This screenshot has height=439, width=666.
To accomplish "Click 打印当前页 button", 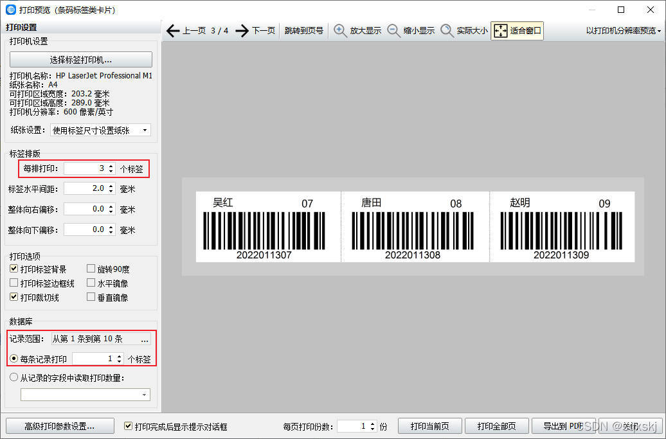I will pos(430,426).
